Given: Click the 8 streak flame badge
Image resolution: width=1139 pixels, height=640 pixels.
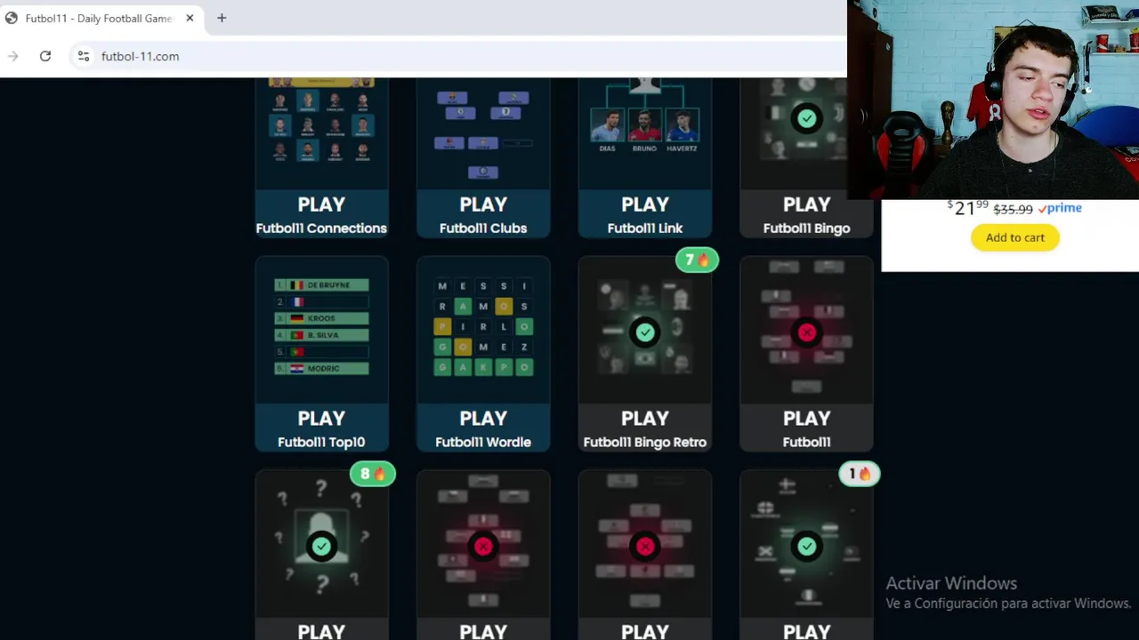Looking at the screenshot, I should [373, 474].
